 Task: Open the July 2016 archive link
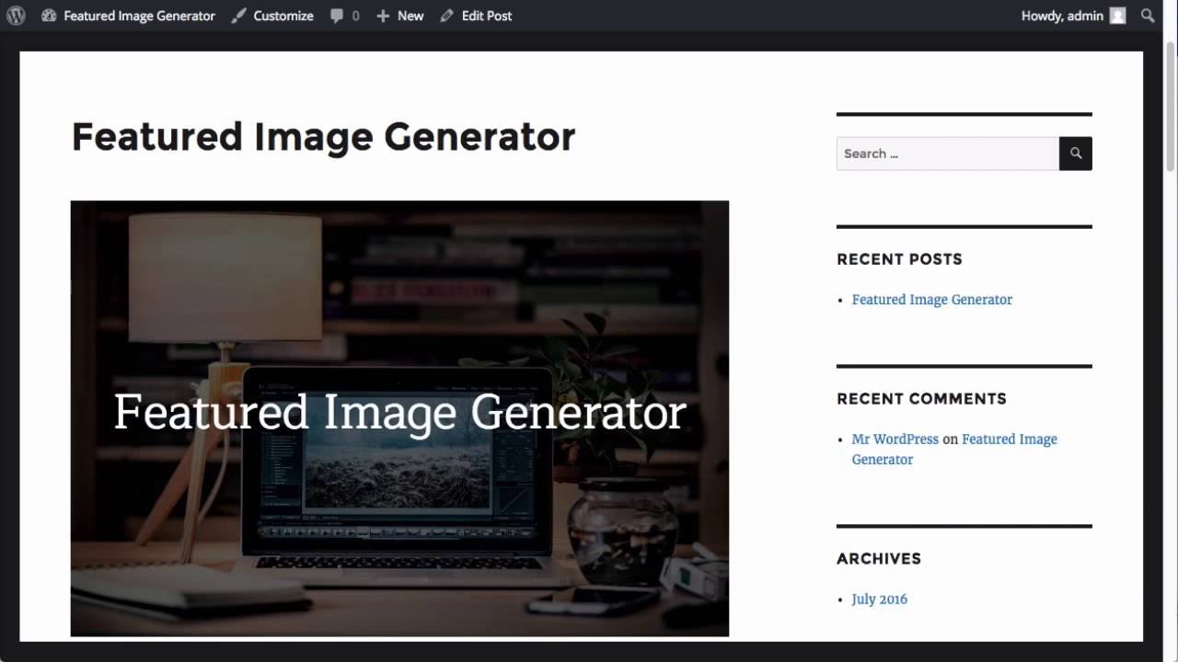click(880, 599)
